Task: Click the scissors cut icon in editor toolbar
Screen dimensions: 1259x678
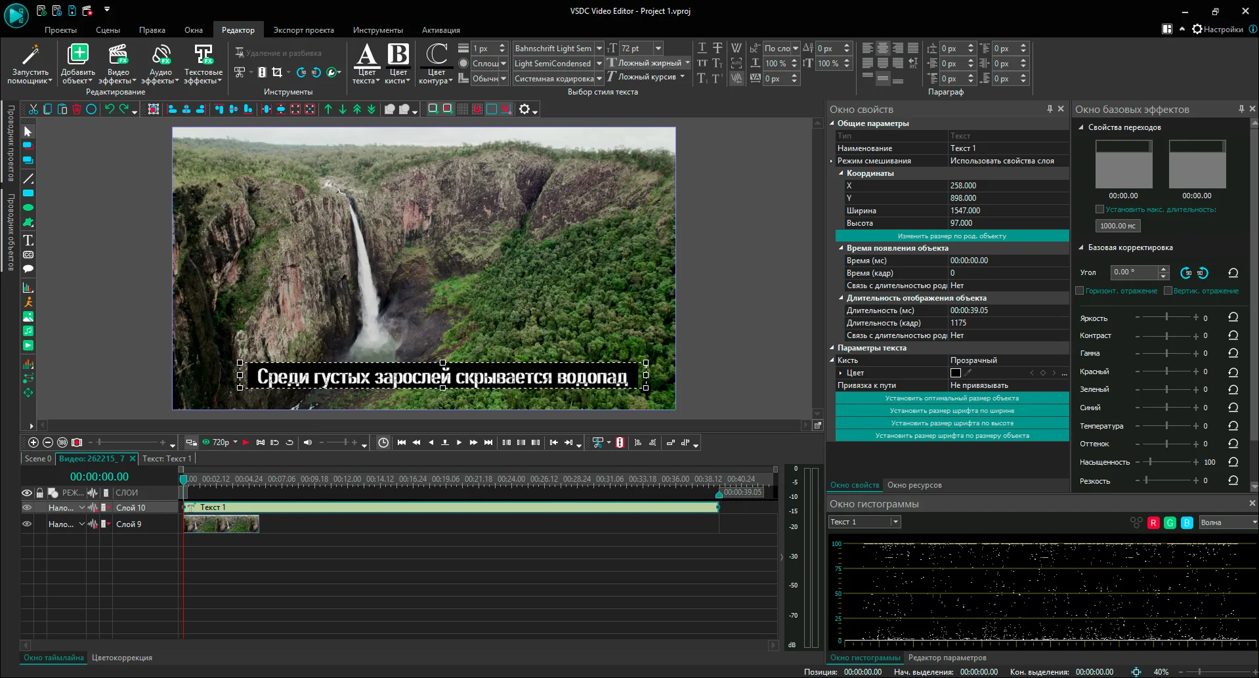Action: tap(33, 109)
